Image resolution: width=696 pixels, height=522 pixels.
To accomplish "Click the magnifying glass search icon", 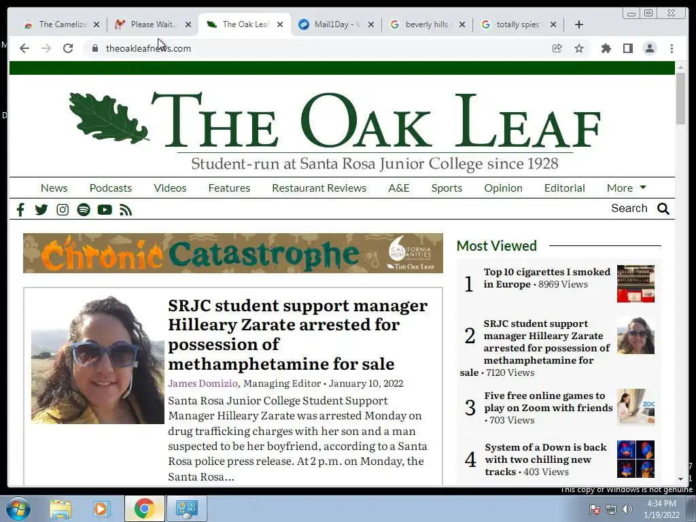I will pyautogui.click(x=663, y=209).
